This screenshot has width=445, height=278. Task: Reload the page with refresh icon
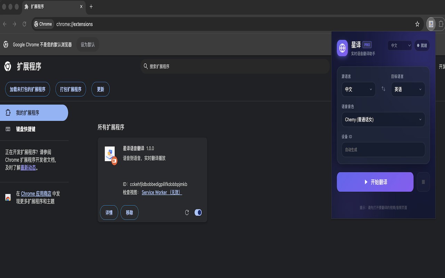(x=24, y=24)
